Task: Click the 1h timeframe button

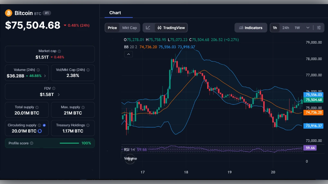Action: coord(275,28)
